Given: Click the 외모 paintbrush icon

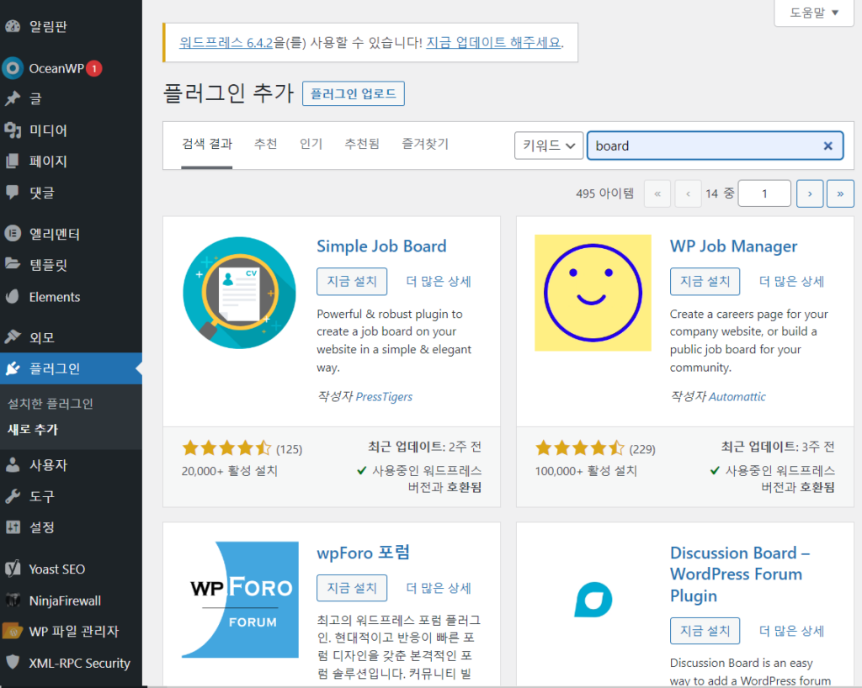Looking at the screenshot, I should click(x=13, y=336).
